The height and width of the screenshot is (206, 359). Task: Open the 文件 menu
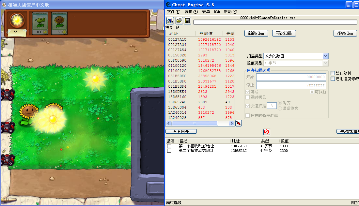174,12
